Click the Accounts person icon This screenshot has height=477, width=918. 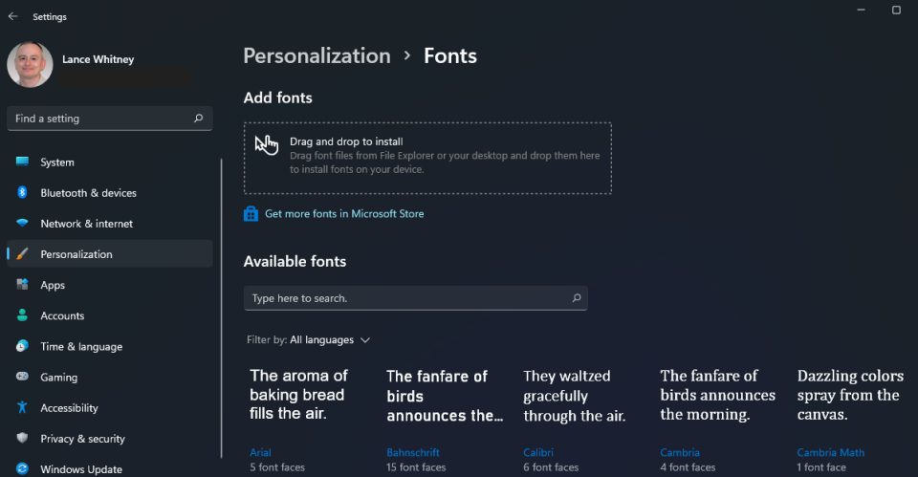(x=22, y=315)
